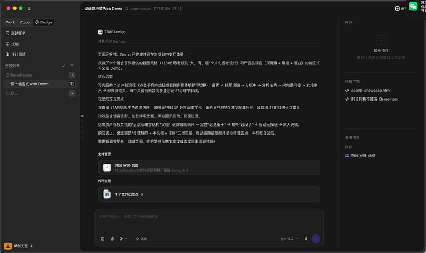Add a task in the 默认 folder
This screenshot has width=426, height=253.
point(72,93)
